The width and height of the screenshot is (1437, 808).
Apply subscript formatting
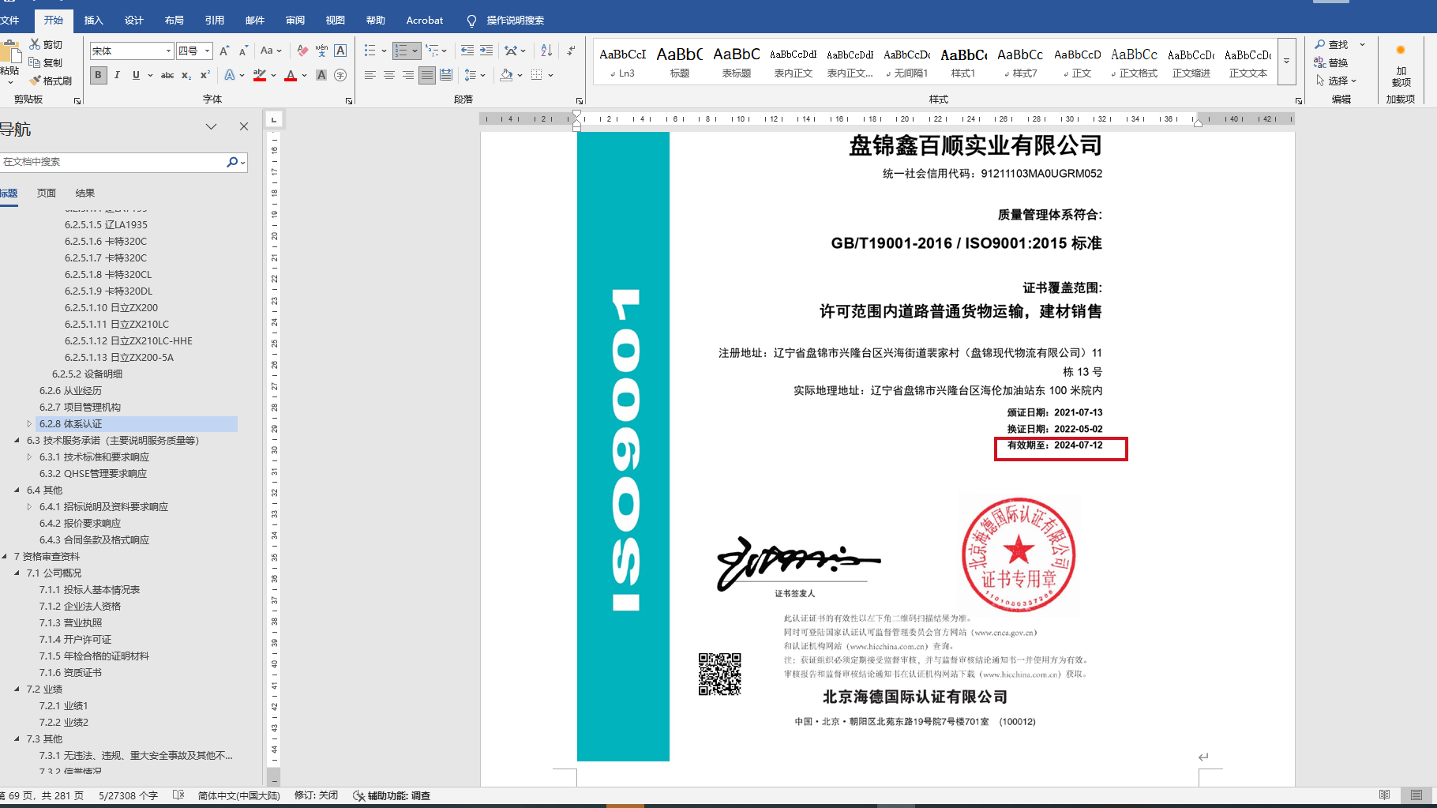186,76
